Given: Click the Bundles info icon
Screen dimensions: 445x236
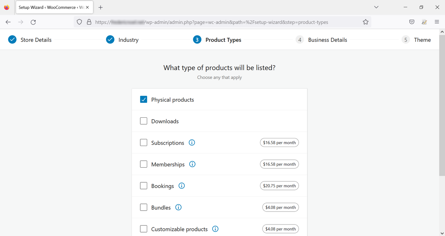Looking at the screenshot, I should 178,207.
